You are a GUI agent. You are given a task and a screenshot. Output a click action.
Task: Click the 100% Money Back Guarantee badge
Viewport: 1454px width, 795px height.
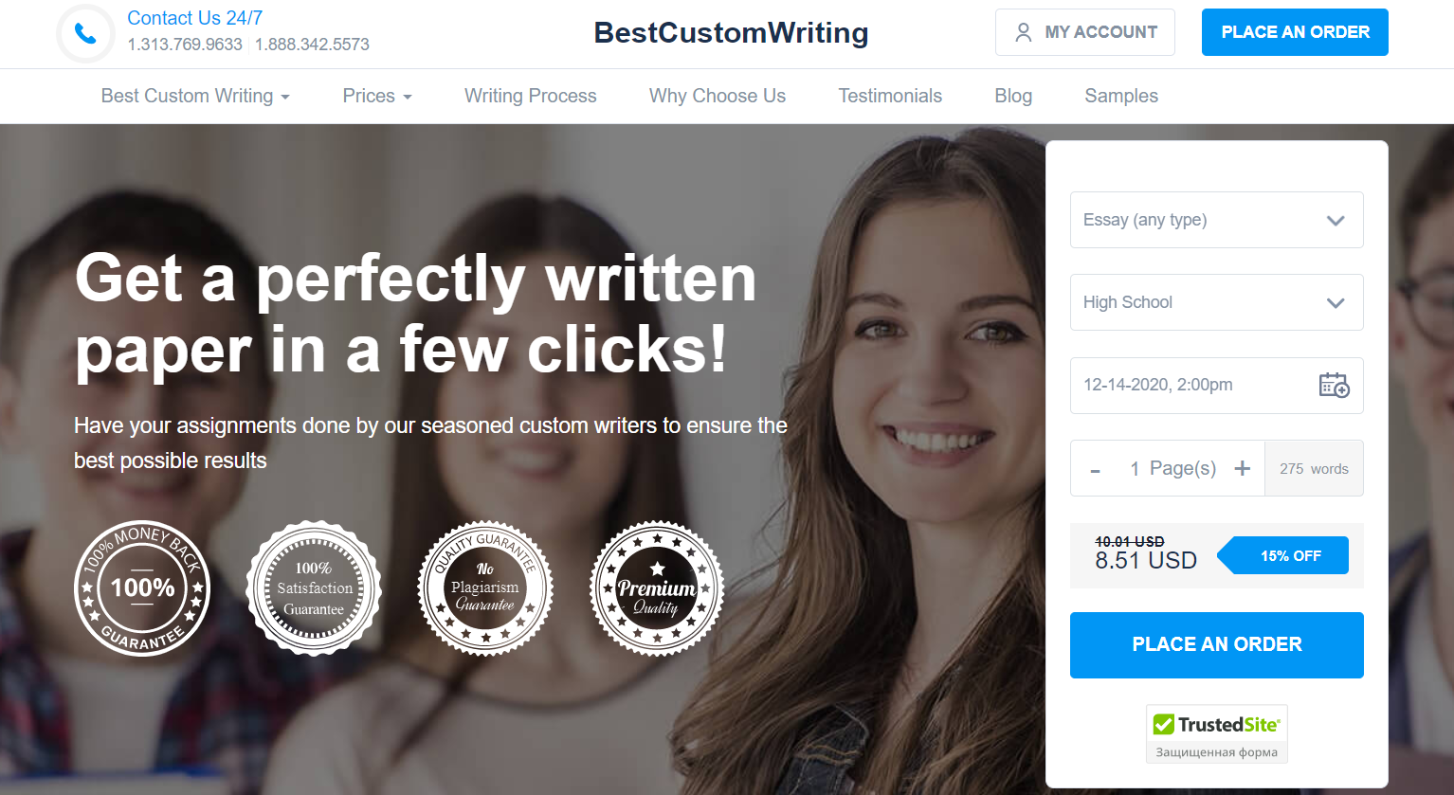pyautogui.click(x=142, y=588)
